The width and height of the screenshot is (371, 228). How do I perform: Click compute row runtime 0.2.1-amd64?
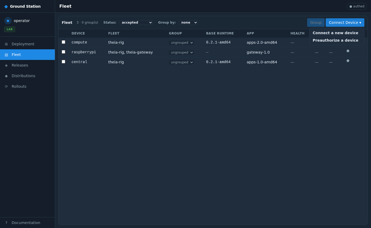(x=218, y=42)
